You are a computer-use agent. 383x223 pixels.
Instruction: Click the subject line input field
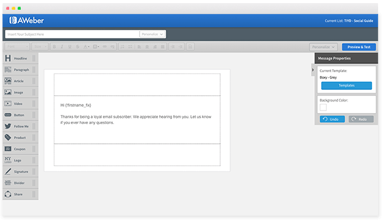pyautogui.click(x=72, y=34)
